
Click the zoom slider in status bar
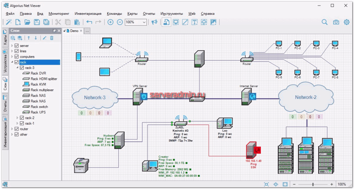pyautogui.click(x=312, y=184)
